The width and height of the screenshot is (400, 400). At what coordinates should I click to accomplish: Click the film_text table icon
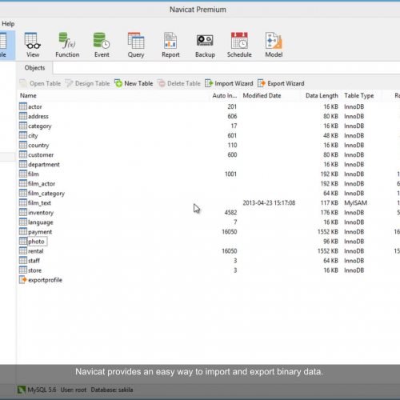tap(23, 202)
